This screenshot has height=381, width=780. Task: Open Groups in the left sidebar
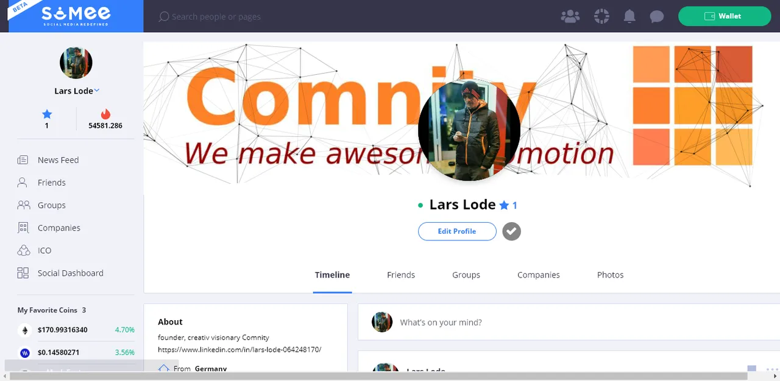coord(52,205)
